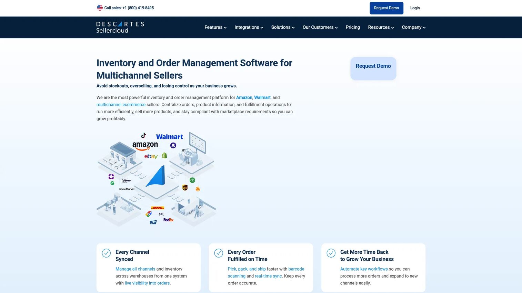Viewport: 522px width, 293px height.
Task: Expand the Resources dropdown menu
Action: click(381, 27)
